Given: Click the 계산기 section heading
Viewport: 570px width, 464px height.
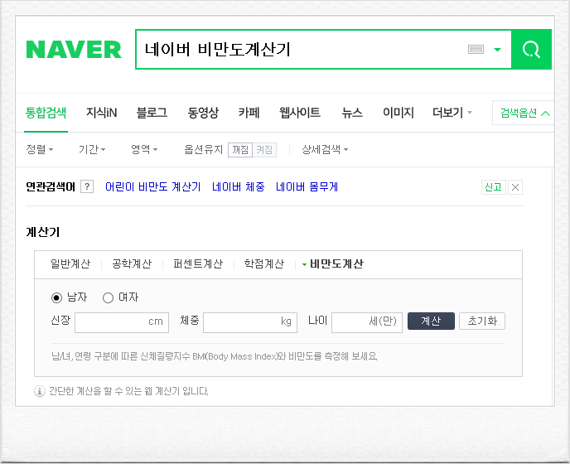Looking at the screenshot, I should pyautogui.click(x=43, y=232).
